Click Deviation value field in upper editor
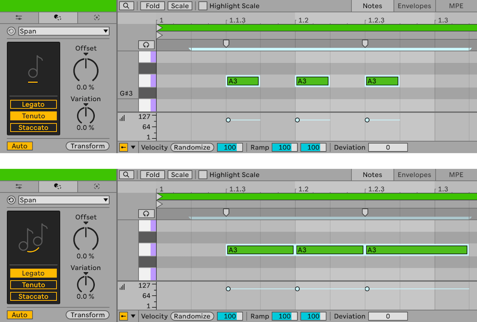The height and width of the screenshot is (322, 477). click(388, 148)
